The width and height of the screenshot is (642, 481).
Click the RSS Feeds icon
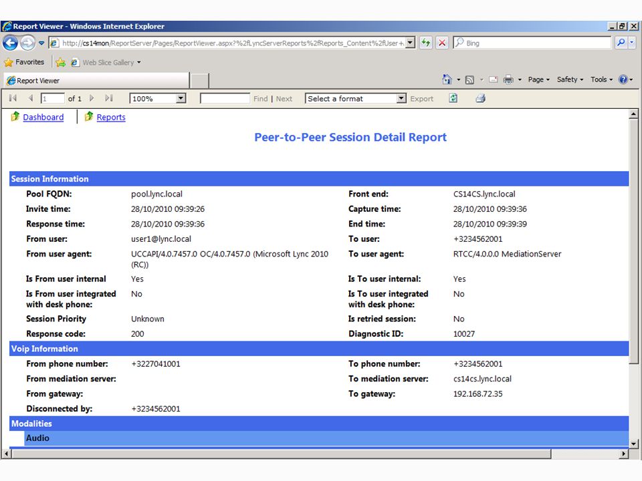(x=469, y=79)
